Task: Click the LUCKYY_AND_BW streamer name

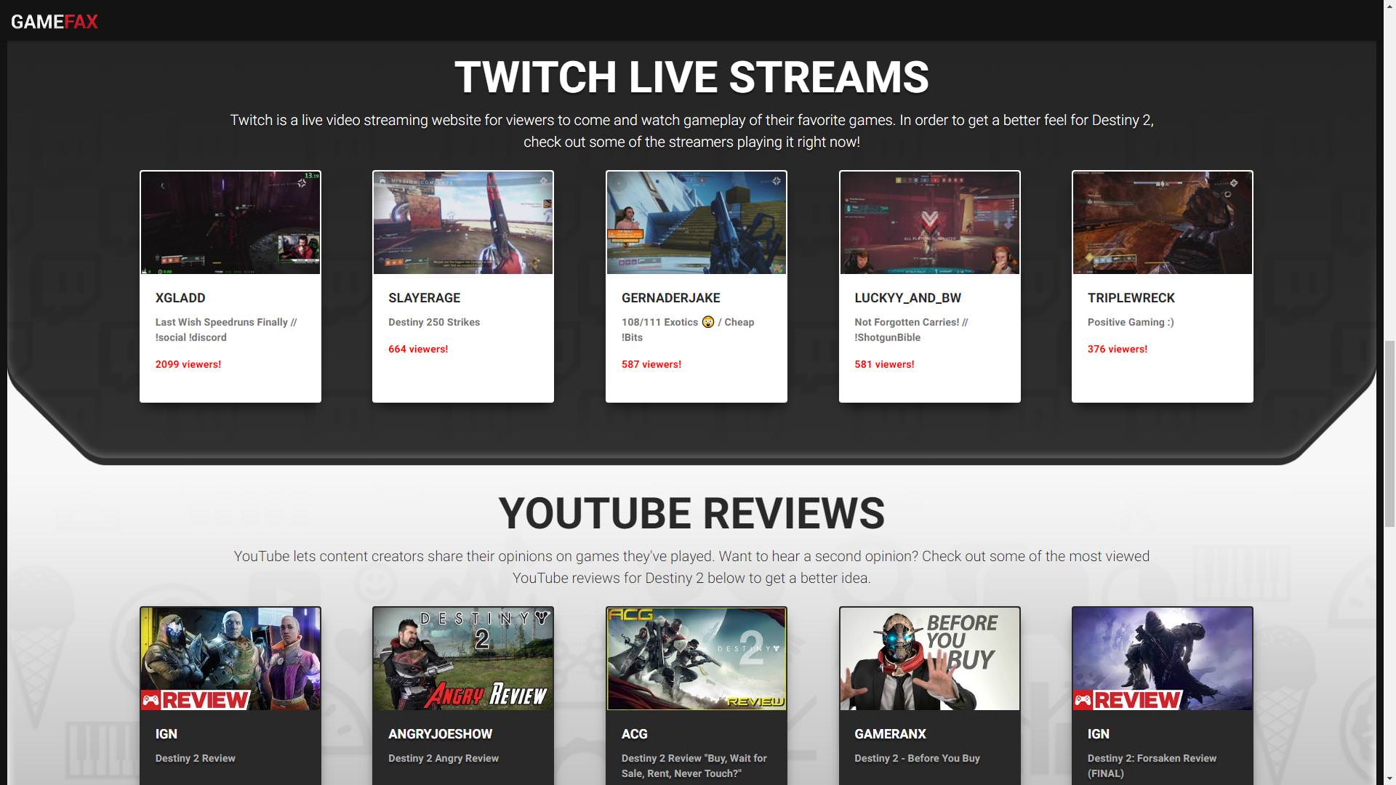Action: (907, 298)
